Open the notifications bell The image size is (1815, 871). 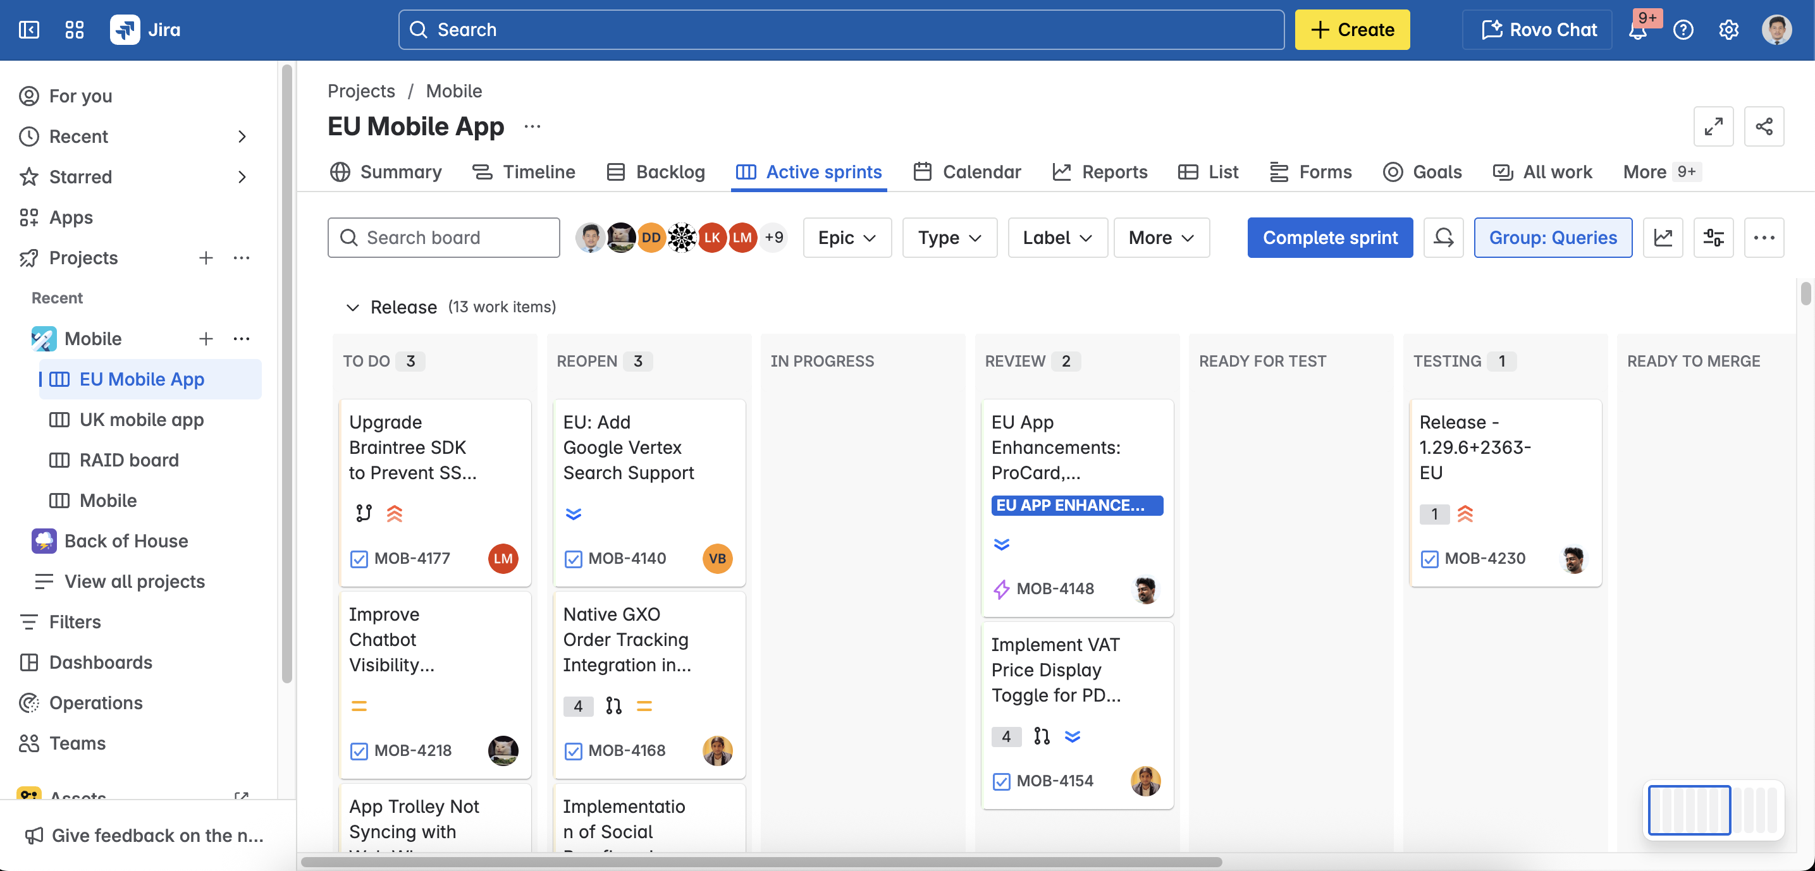pyautogui.click(x=1639, y=30)
